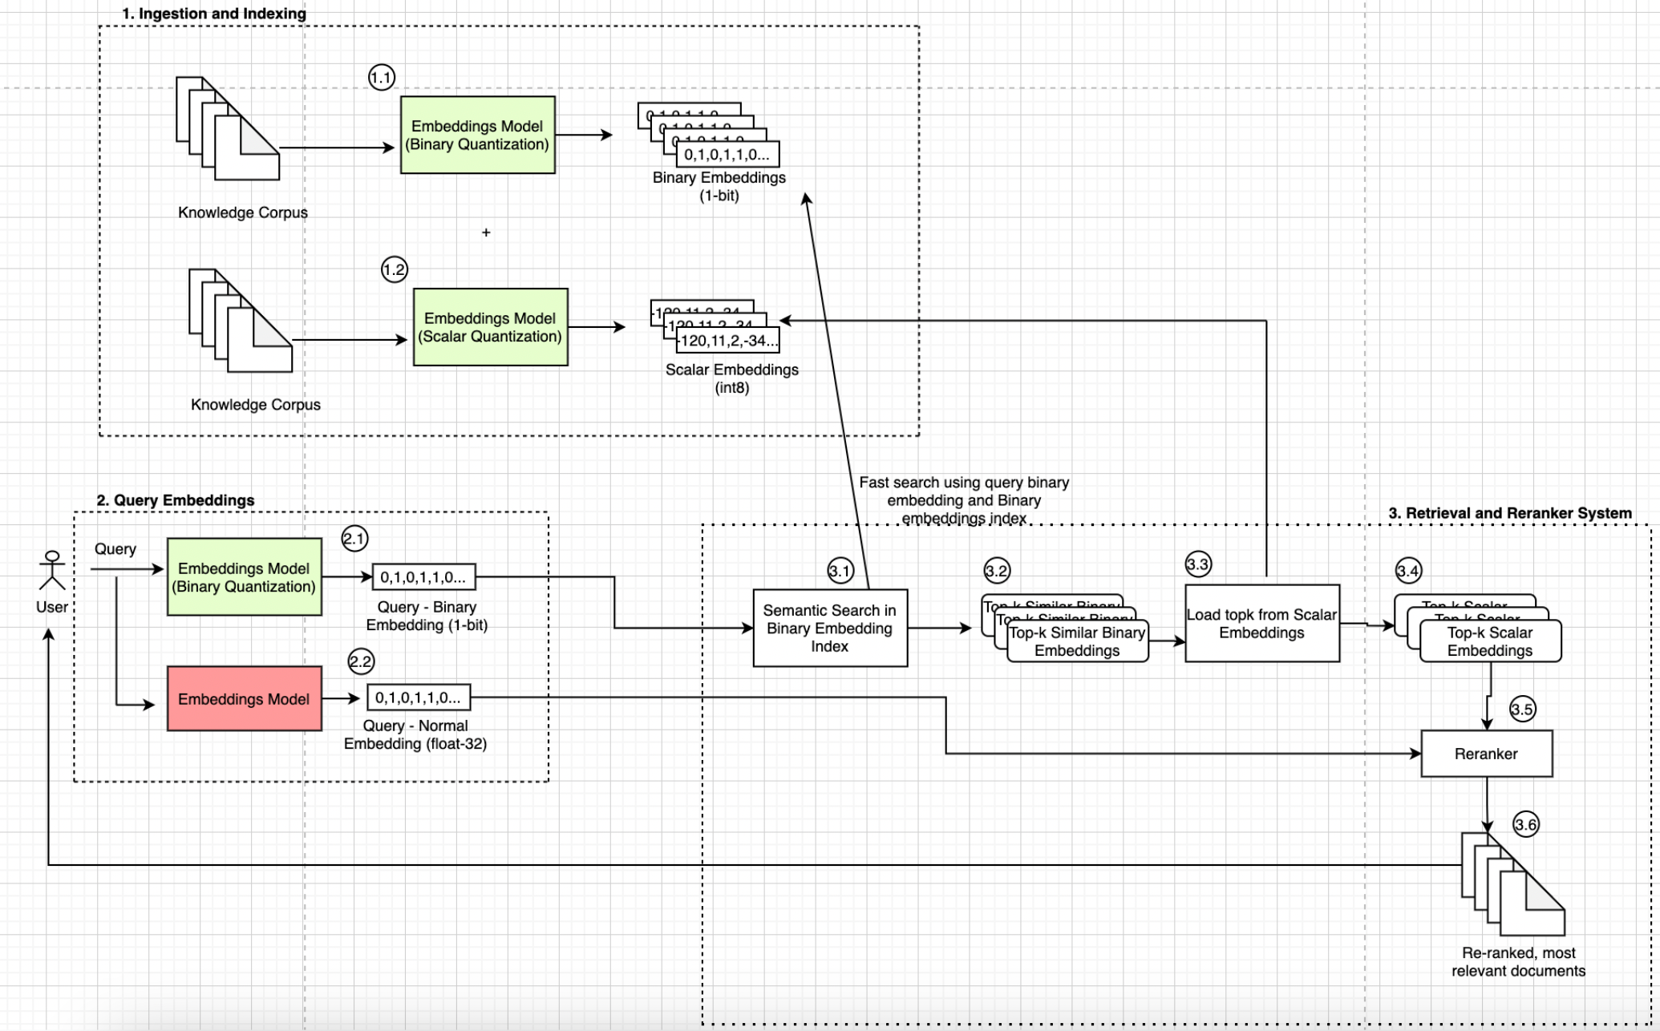Click the Scalar Quantization embeddings model box

(x=490, y=327)
